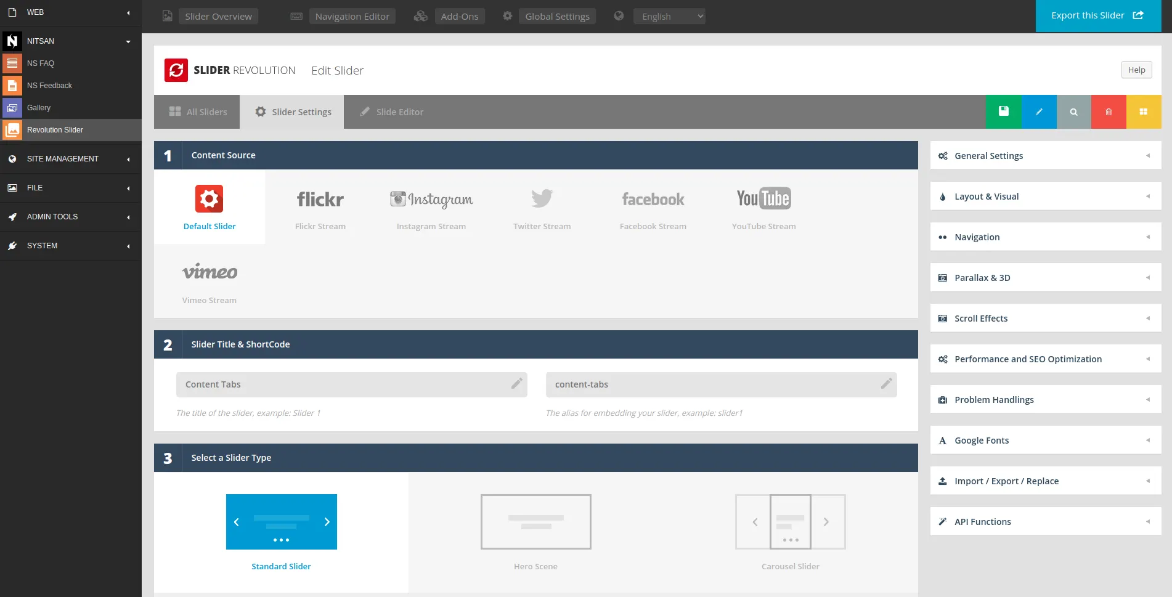Open the Slider Overview button
Image resolution: width=1172 pixels, height=597 pixels.
click(x=219, y=16)
